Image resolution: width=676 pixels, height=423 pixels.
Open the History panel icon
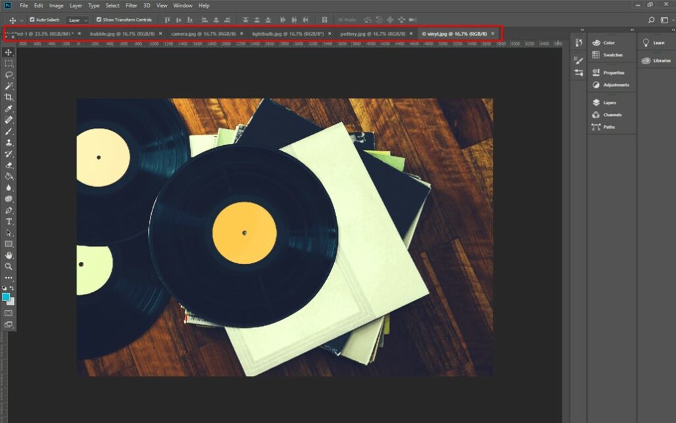coord(579,43)
